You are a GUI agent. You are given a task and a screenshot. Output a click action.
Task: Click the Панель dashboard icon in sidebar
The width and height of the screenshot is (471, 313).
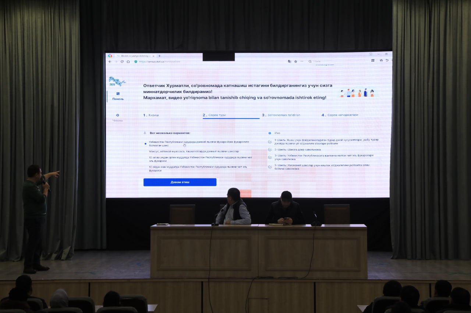(x=118, y=94)
